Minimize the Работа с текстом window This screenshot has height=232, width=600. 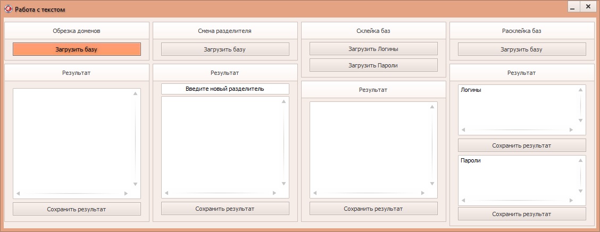point(573,7)
